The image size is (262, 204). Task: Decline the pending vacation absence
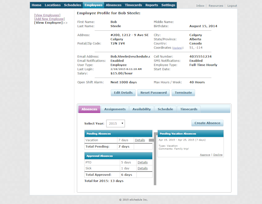[218, 155]
